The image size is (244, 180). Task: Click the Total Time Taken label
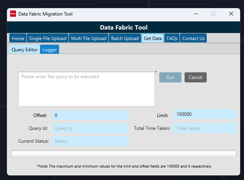152,128
